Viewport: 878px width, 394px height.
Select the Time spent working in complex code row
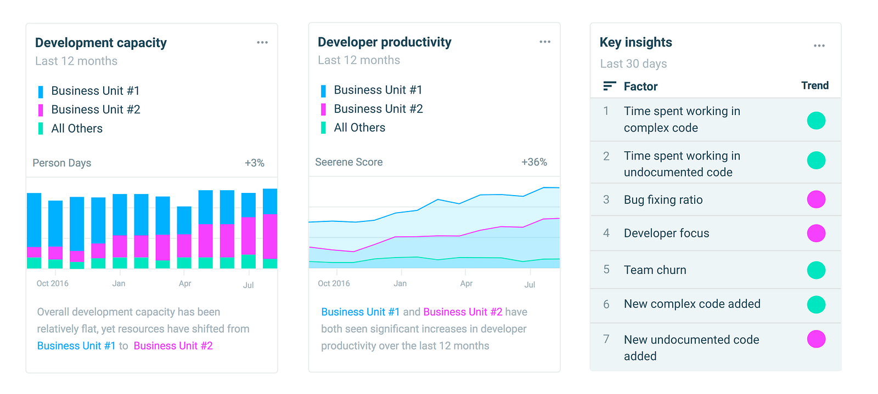click(682, 119)
